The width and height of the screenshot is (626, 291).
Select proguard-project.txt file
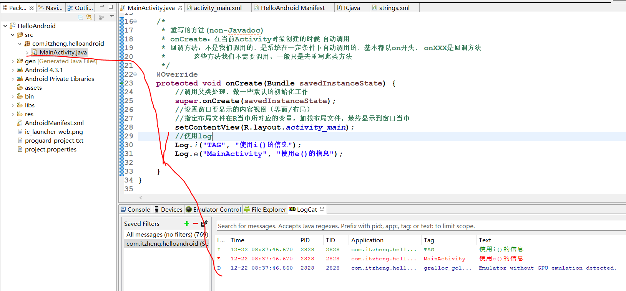coord(54,141)
